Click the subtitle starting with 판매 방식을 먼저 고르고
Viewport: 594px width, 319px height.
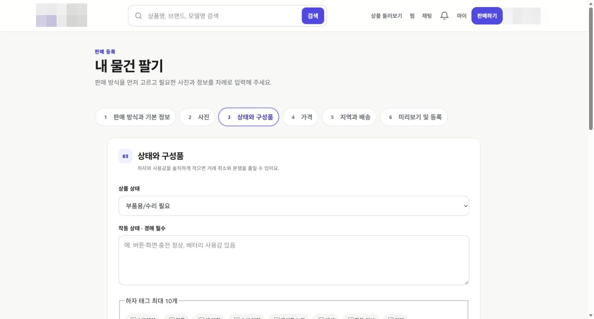184,82
